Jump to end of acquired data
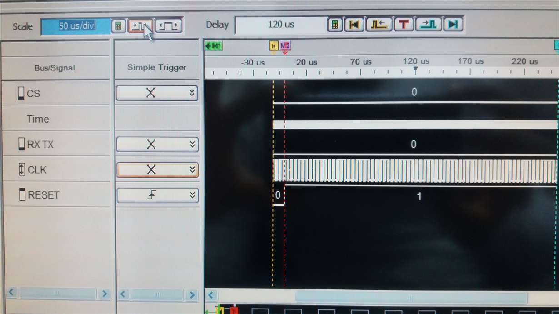 [x=453, y=25]
